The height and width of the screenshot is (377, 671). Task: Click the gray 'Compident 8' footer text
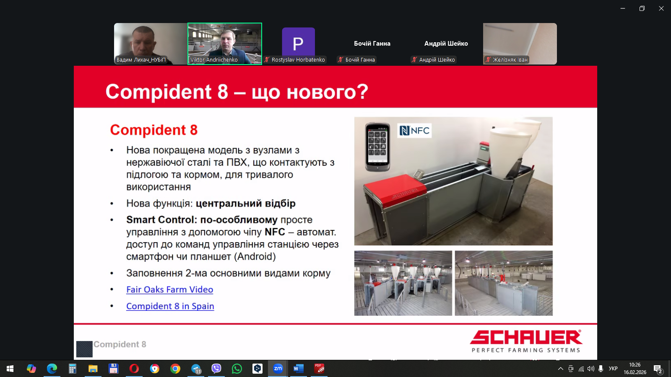(x=120, y=344)
